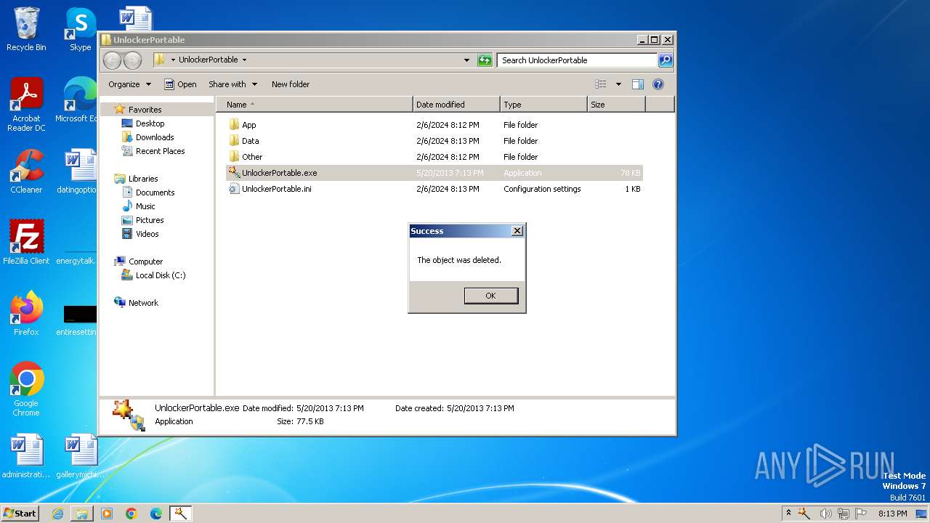Viewport: 930px width, 523px height.
Task: Sort by the Type column header
Action: pyautogui.click(x=543, y=105)
